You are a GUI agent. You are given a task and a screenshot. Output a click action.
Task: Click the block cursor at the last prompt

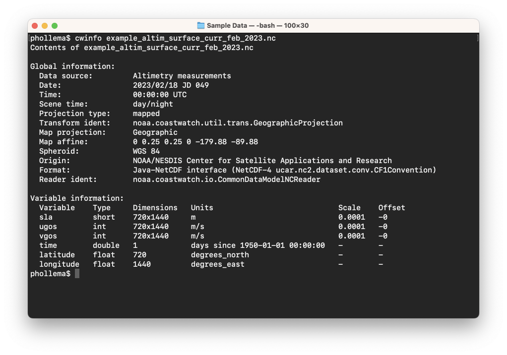(x=77, y=274)
